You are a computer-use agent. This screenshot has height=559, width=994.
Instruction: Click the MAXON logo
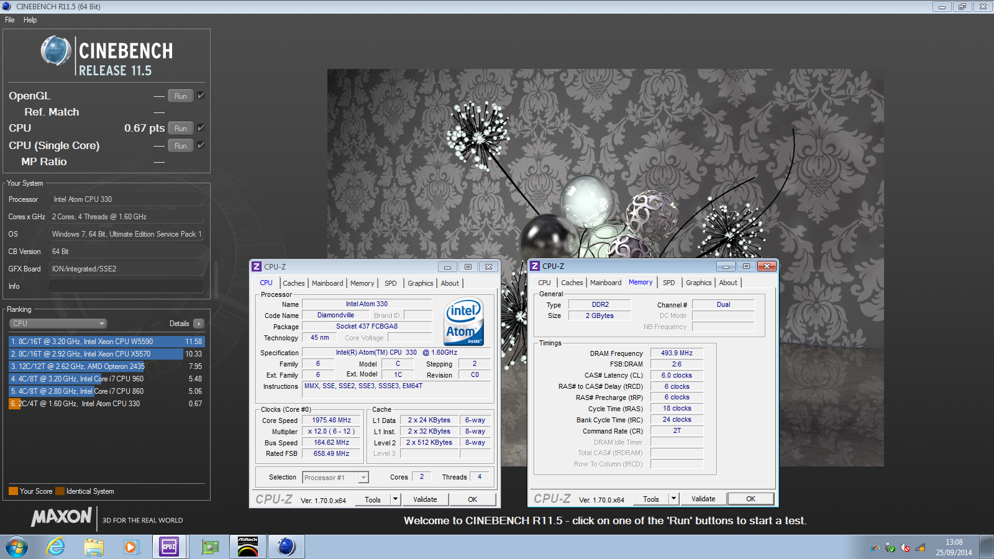click(62, 517)
